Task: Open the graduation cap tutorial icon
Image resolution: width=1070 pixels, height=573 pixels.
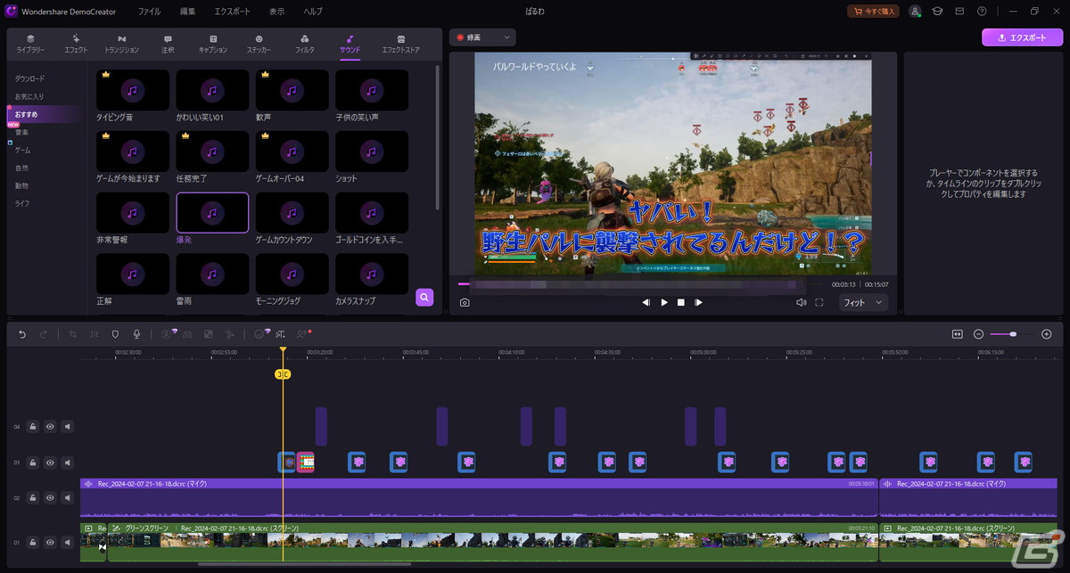Action: (x=937, y=12)
